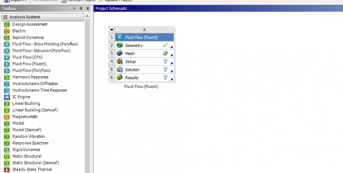
Task: Click the Solution cell icon
Action: click(119, 70)
